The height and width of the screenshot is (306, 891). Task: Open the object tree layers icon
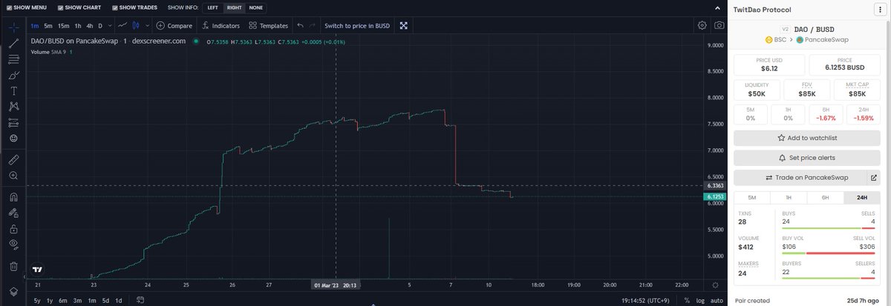[x=13, y=291]
